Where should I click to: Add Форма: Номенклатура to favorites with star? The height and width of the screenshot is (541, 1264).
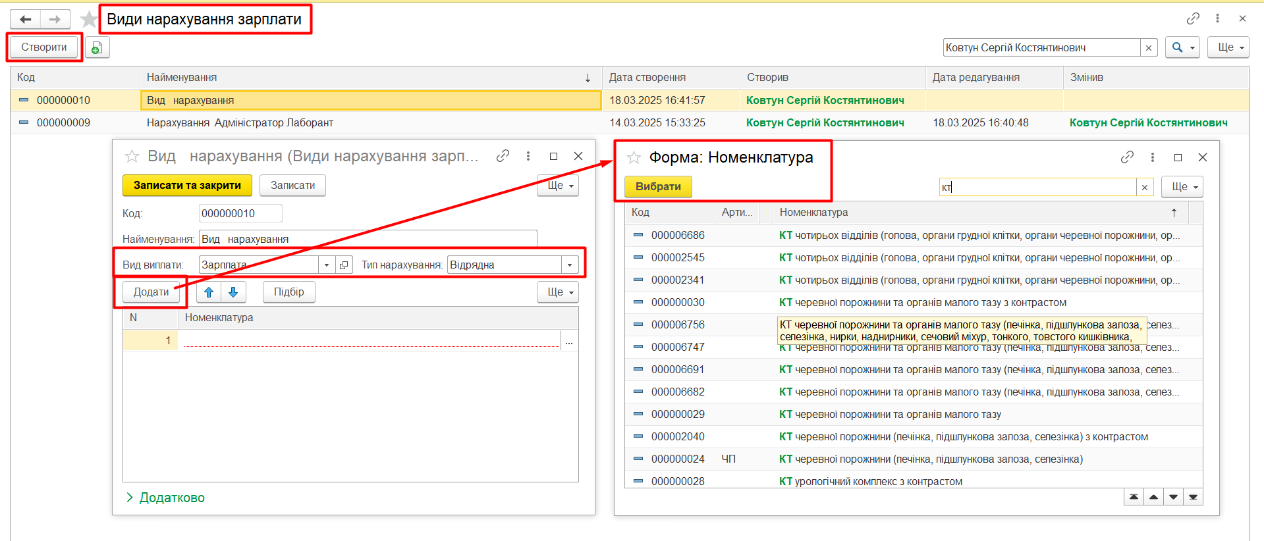(634, 157)
